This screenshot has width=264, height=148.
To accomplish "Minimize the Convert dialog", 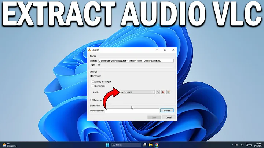I will tap(157, 50).
